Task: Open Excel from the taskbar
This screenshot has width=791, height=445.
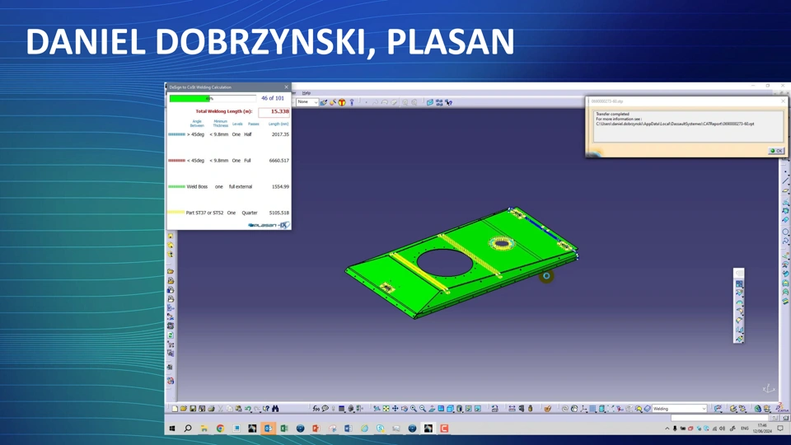Action: (284, 429)
